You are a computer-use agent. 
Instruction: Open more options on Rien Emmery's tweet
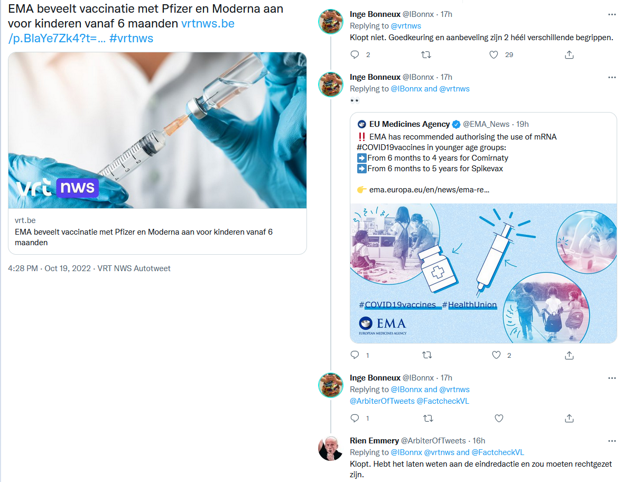[612, 441]
